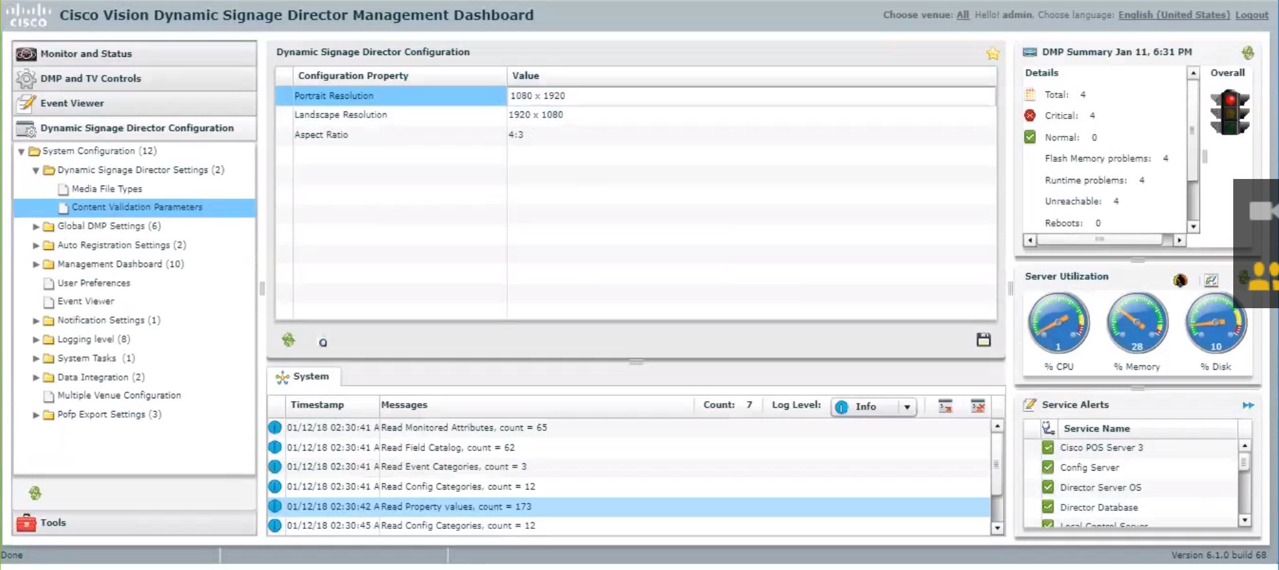The image size is (1279, 570).
Task: Click the Service Alerts forward arrows icon
Action: coord(1249,405)
